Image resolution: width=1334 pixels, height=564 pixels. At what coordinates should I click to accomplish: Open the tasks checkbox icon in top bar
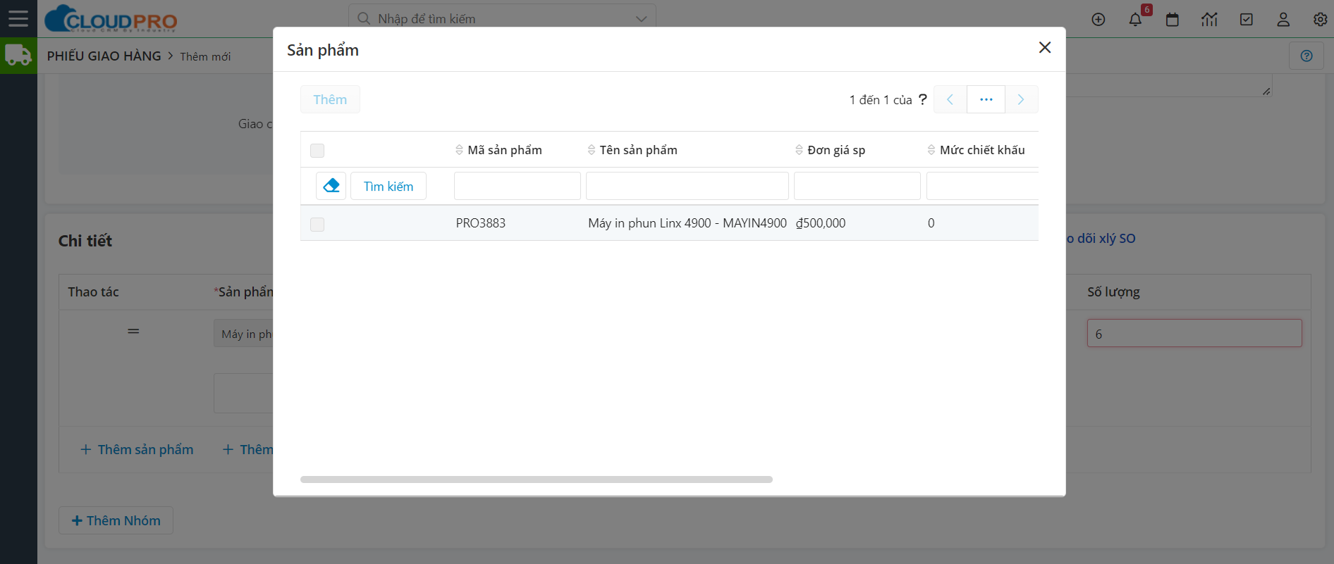(1247, 20)
